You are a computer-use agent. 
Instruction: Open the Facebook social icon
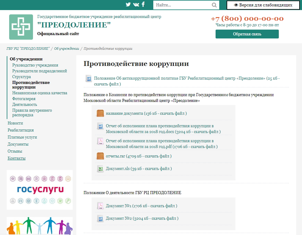coord(143,5)
